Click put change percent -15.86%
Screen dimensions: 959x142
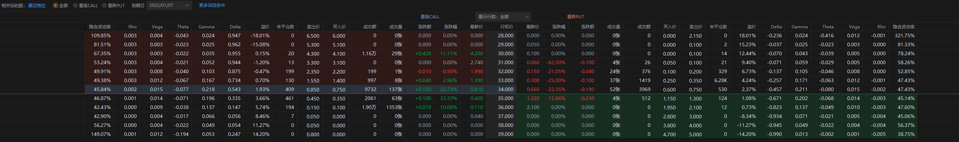coord(556,98)
